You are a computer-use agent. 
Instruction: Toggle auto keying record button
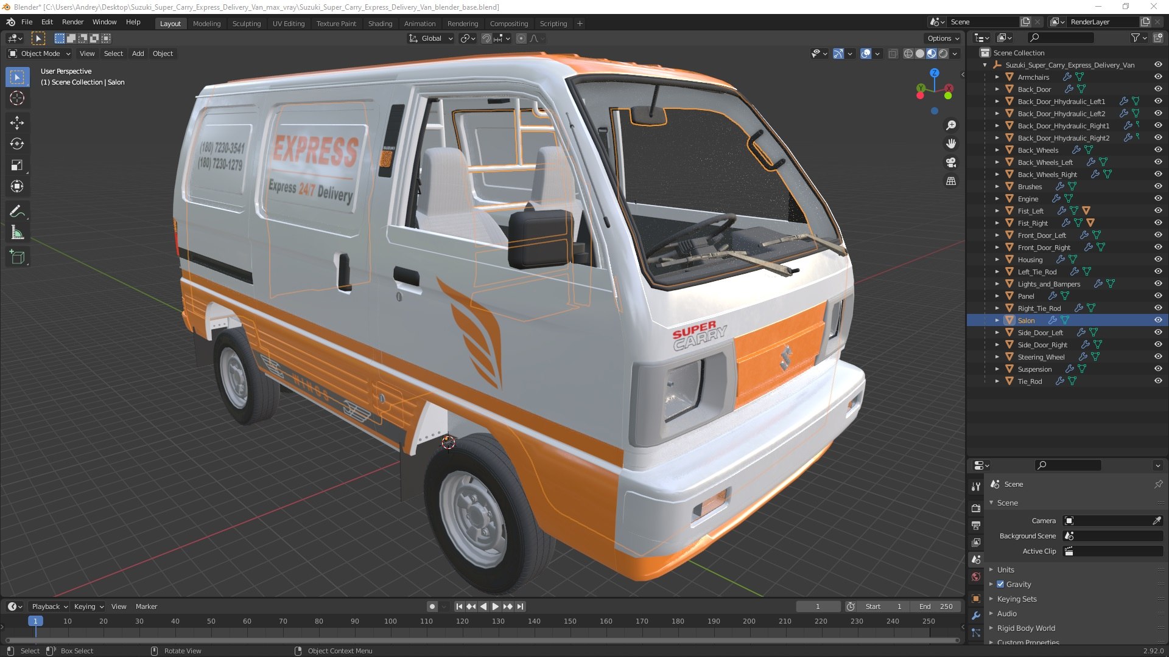tap(432, 607)
